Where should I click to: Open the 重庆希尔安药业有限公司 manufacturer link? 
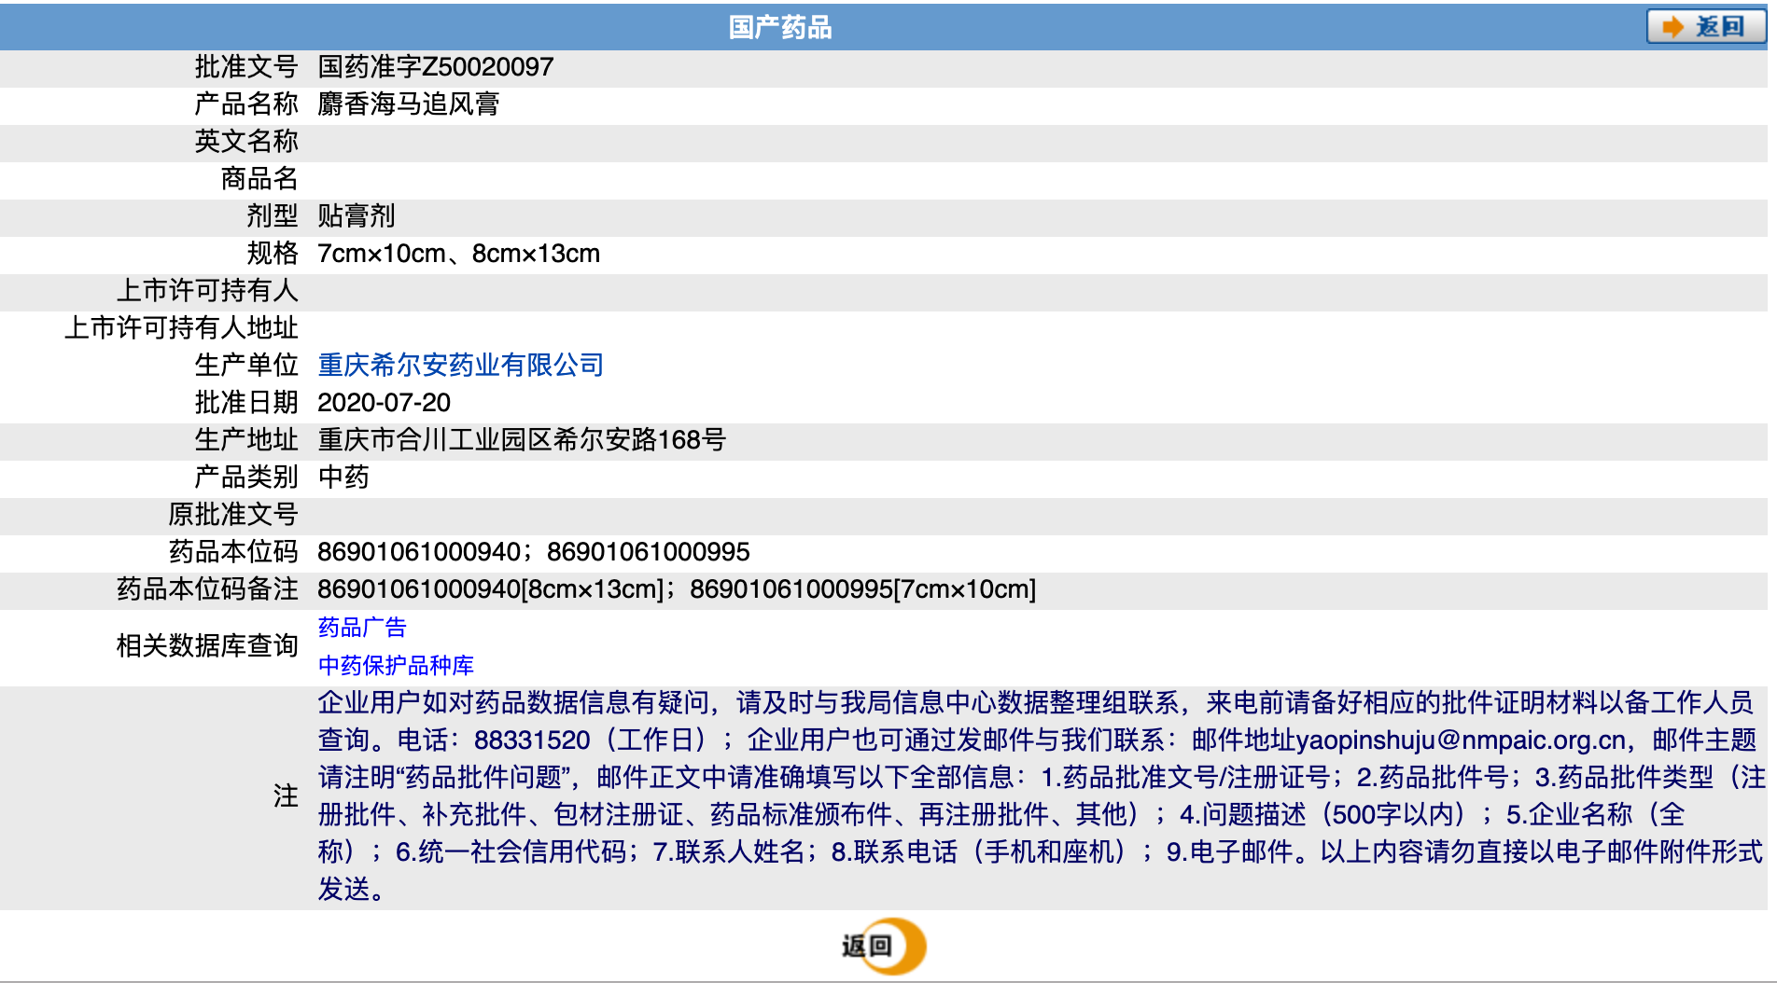coord(461,365)
